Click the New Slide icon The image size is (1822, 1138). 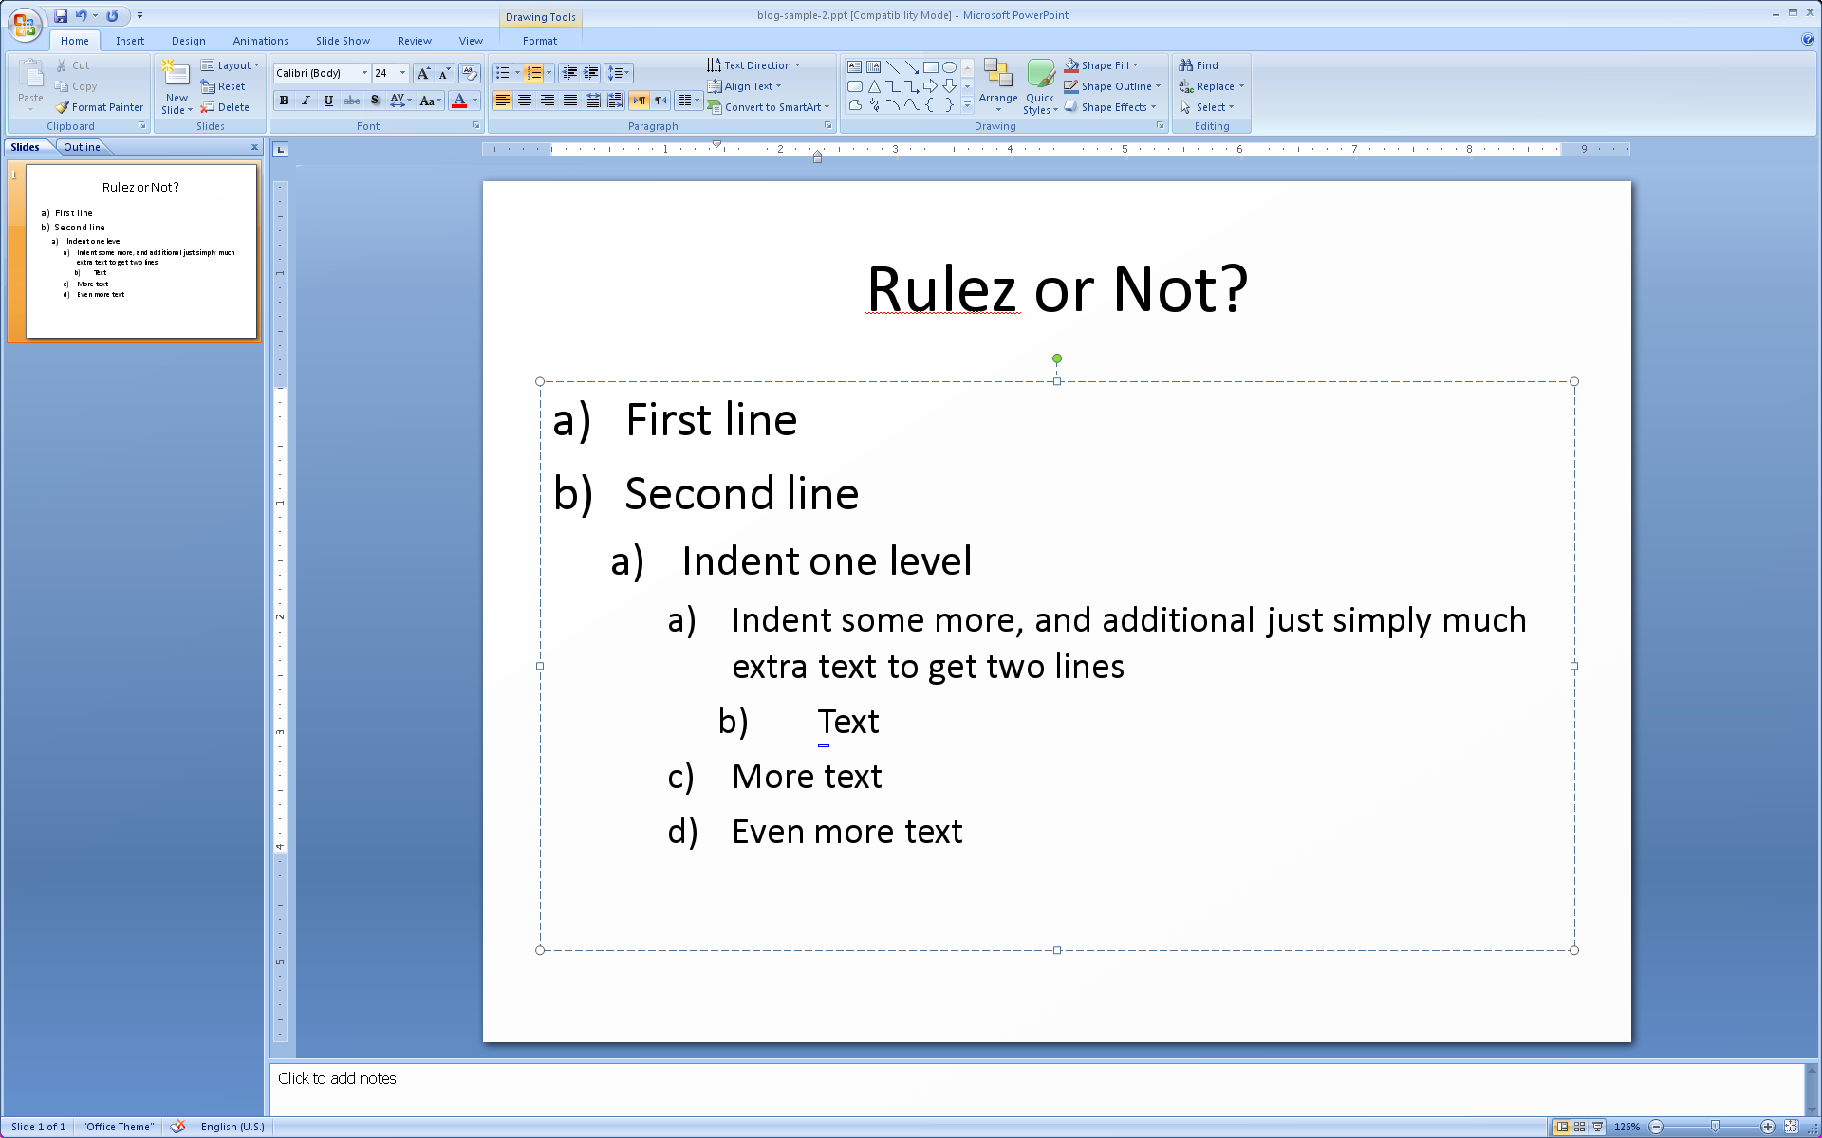[x=177, y=76]
